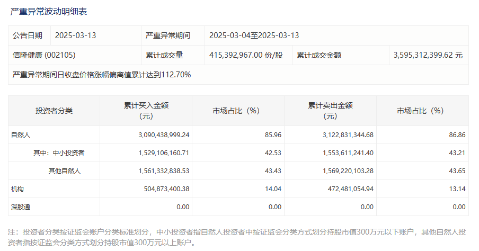The height and width of the screenshot is (251, 479).
Task: Select the turnover 3,595,312,399.62 元 value
Action: [x=428, y=55]
